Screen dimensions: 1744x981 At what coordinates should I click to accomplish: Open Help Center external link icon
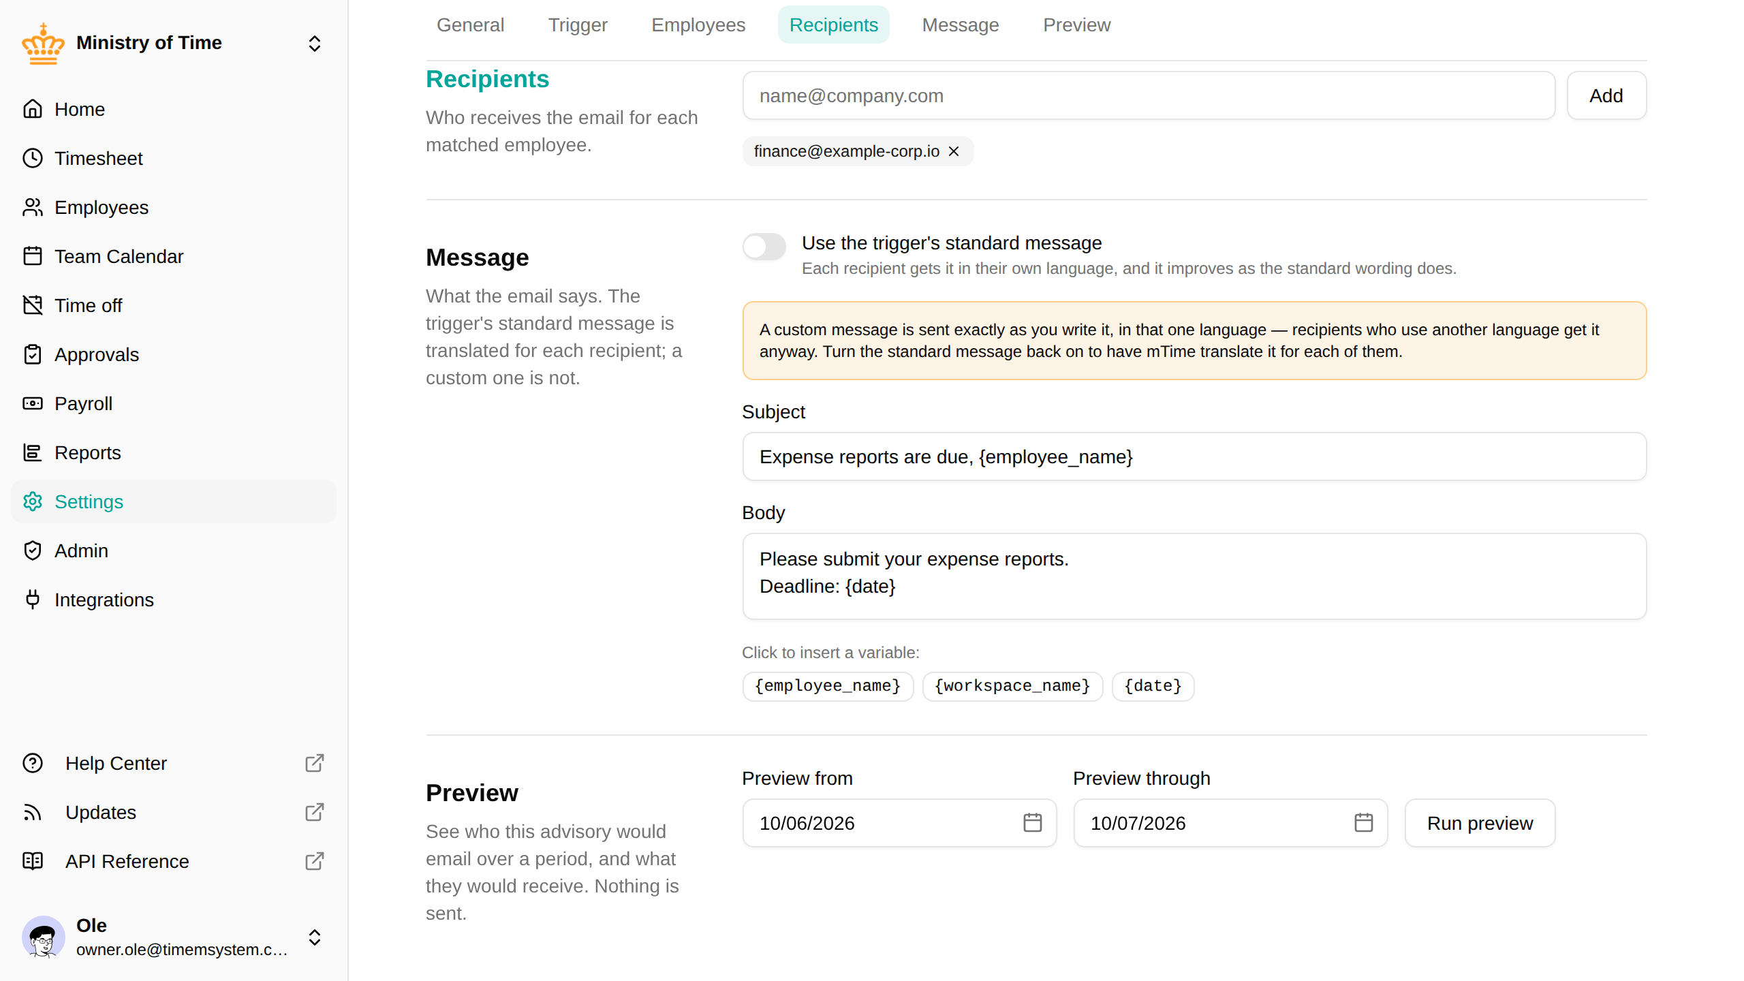[x=315, y=763]
